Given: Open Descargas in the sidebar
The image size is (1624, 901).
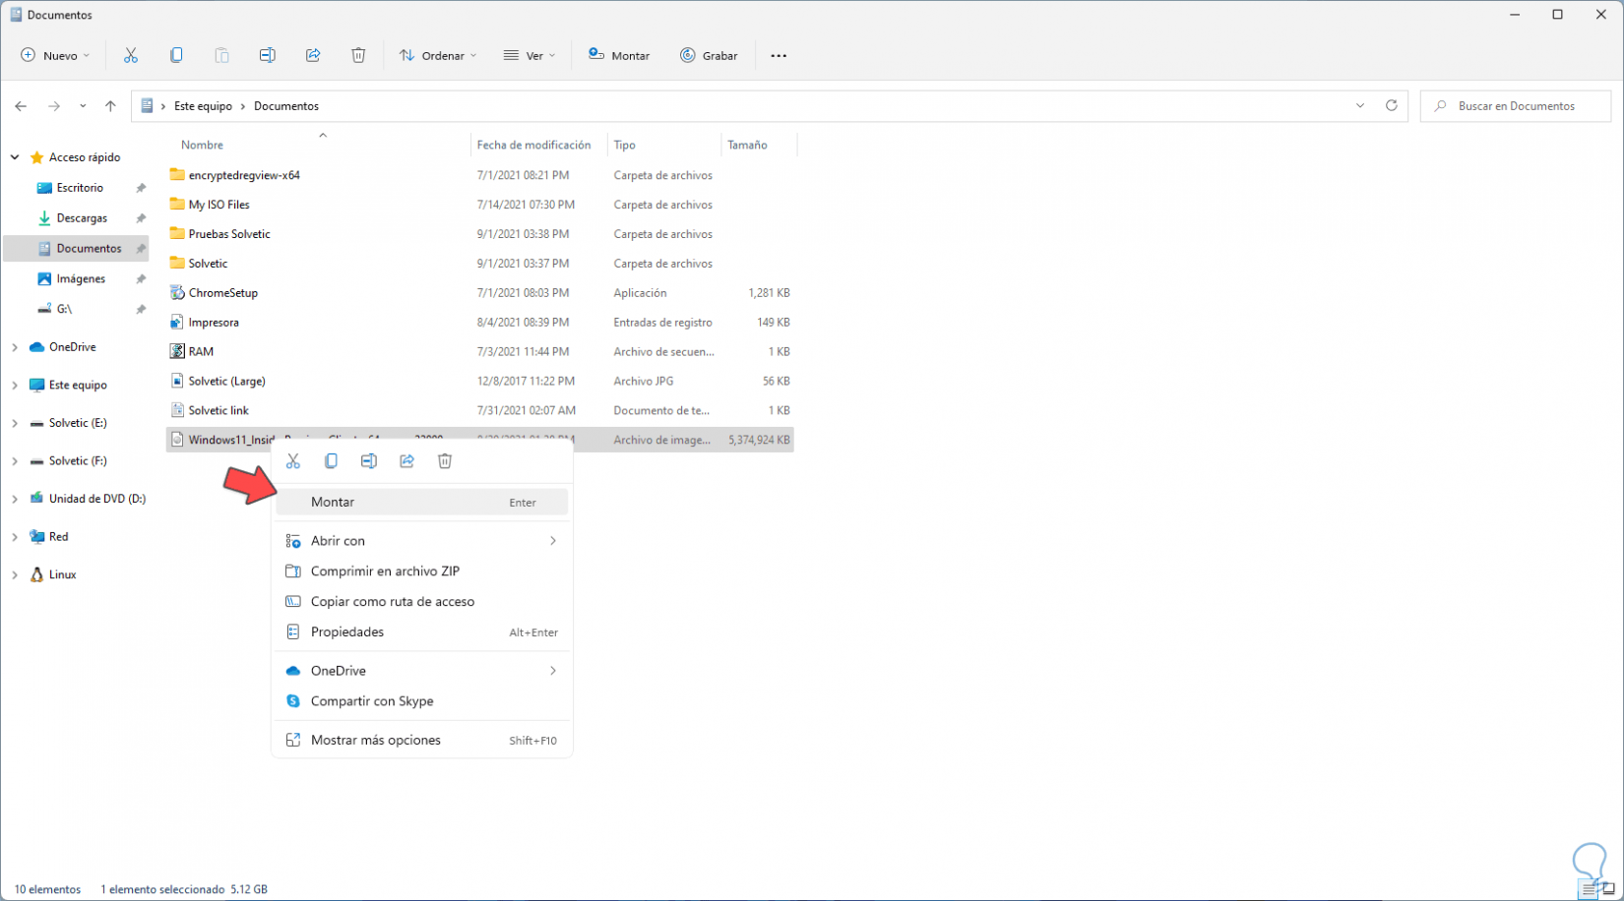Looking at the screenshot, I should click(x=82, y=218).
